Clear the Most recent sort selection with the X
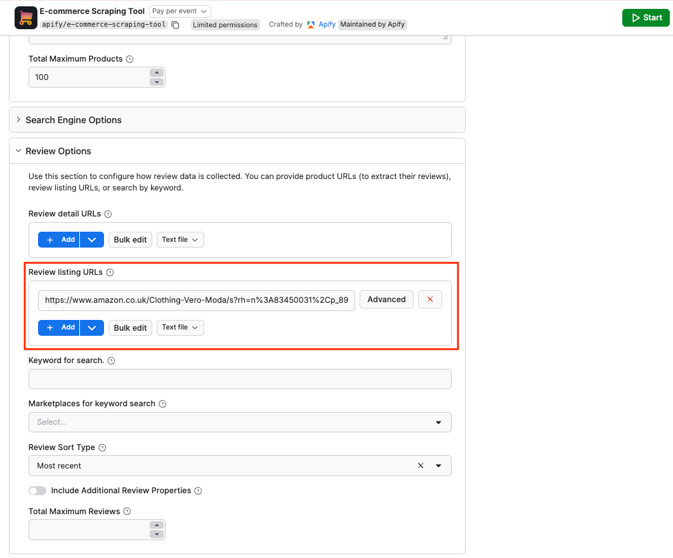The width and height of the screenshot is (673, 558). [421, 465]
